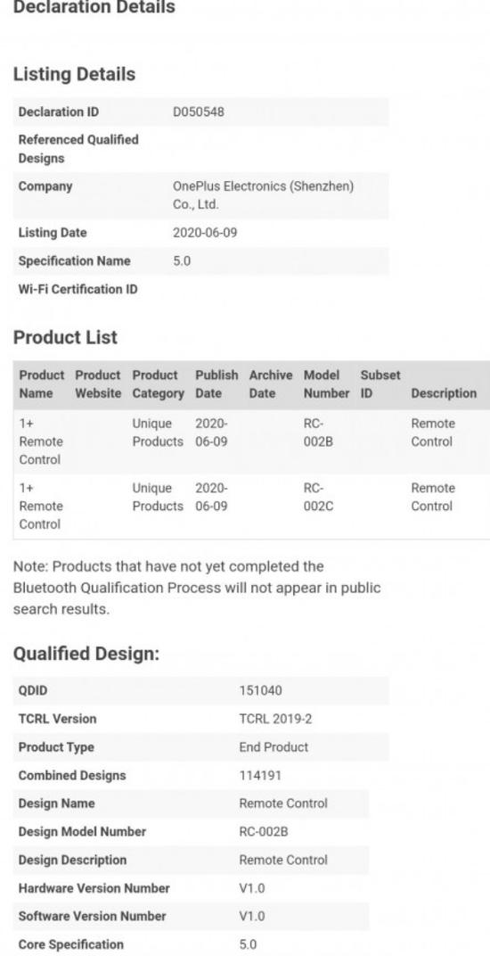Click the Publish Date column header
The image size is (490, 956).
(216, 384)
